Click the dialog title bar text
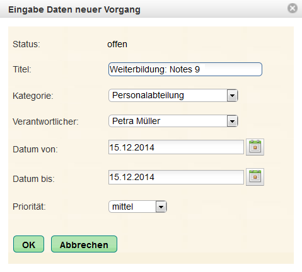302x272 pixels. click(74, 9)
